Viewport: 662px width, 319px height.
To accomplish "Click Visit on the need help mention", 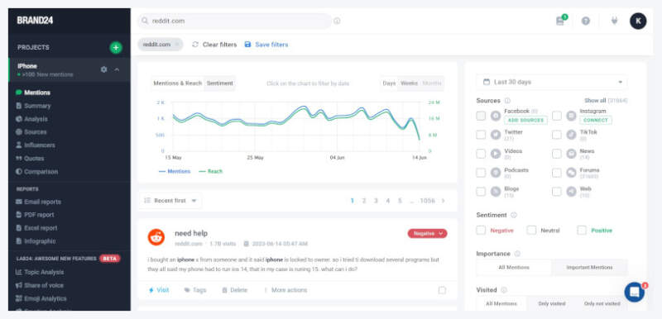I will (x=159, y=290).
